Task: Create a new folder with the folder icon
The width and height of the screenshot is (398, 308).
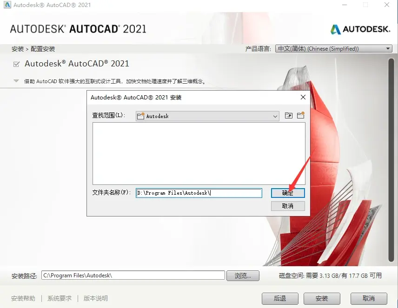Action: click(x=301, y=115)
